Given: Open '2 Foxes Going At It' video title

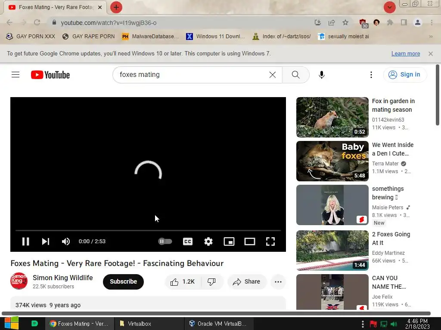Looking at the screenshot, I should click(391, 238).
